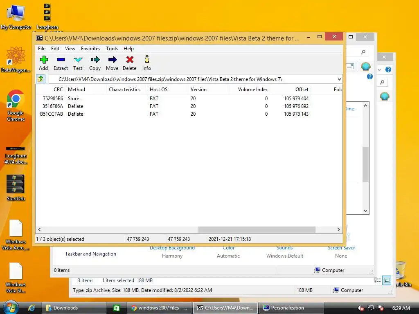Switch to Downloads taskbar button
The image size is (419, 314).
click(x=74, y=308)
